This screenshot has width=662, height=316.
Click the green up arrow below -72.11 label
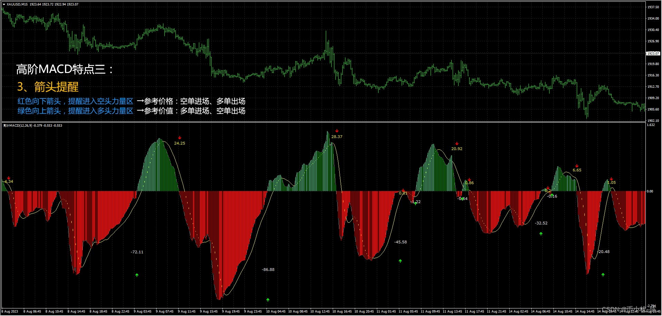137,275
